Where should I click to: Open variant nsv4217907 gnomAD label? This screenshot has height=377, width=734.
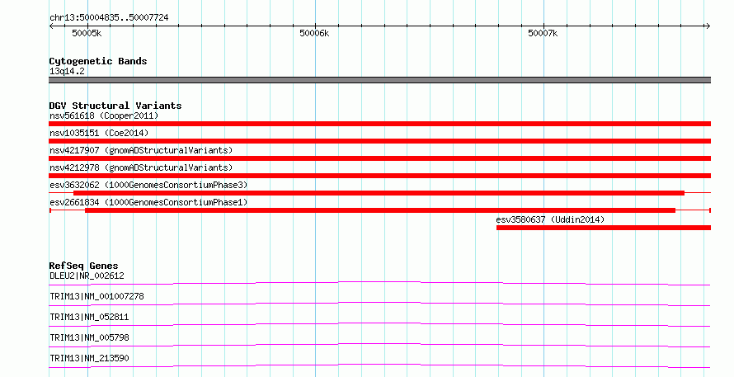141,150
